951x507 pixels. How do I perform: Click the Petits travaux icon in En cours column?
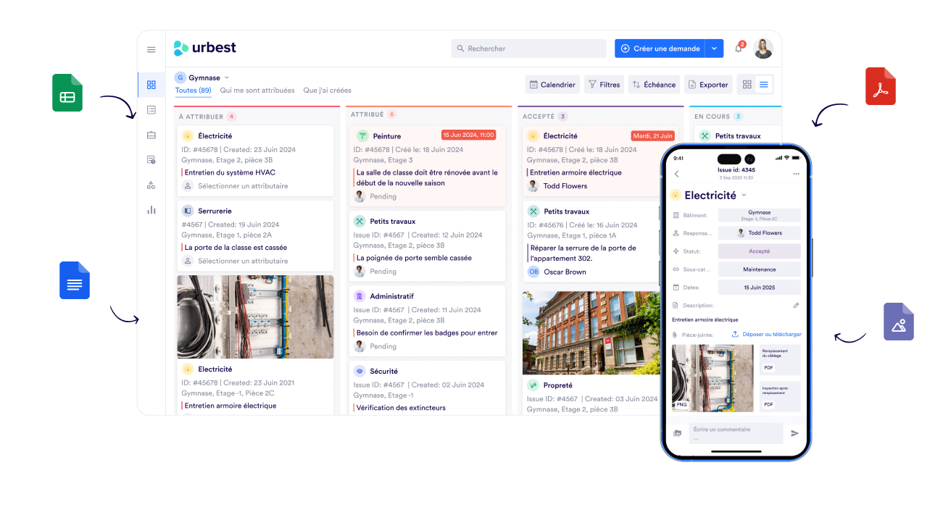[705, 136]
